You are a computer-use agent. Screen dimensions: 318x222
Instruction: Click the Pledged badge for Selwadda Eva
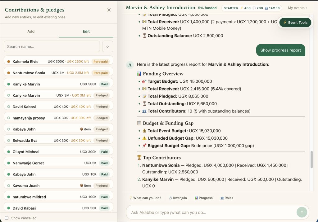(x=102, y=140)
